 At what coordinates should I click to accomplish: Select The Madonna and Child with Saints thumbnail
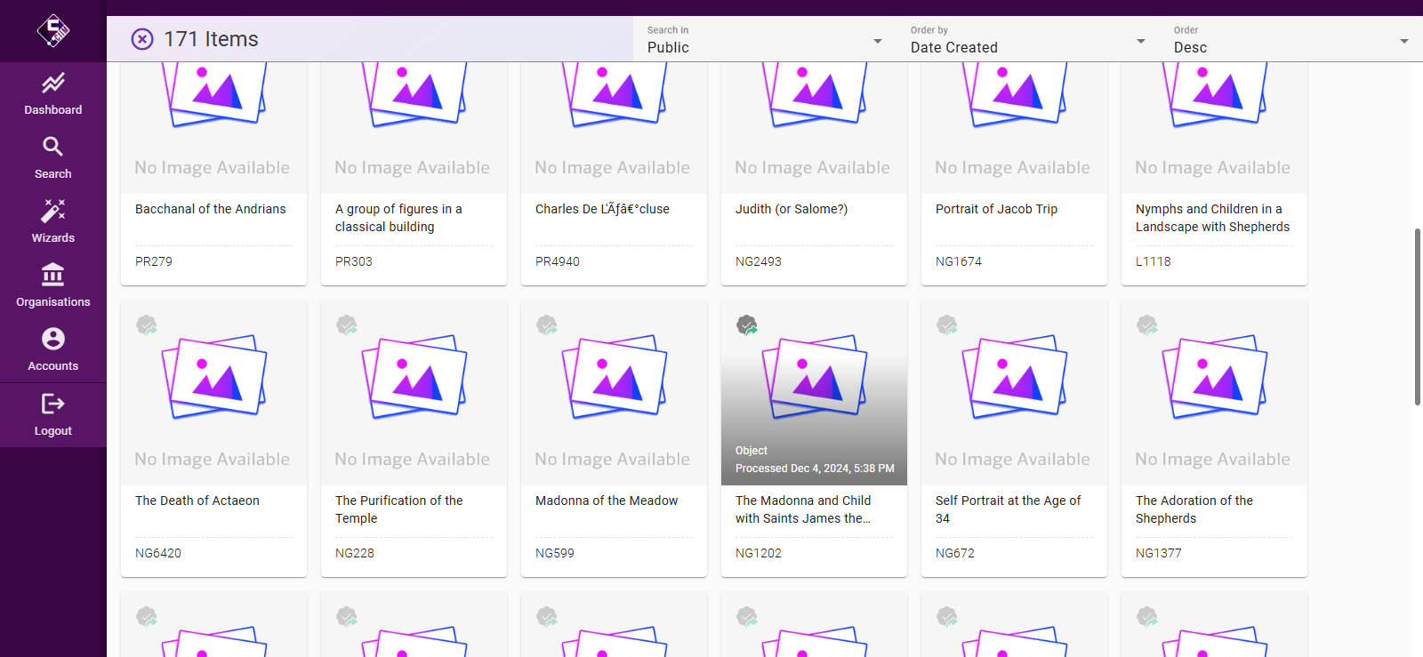click(x=814, y=393)
